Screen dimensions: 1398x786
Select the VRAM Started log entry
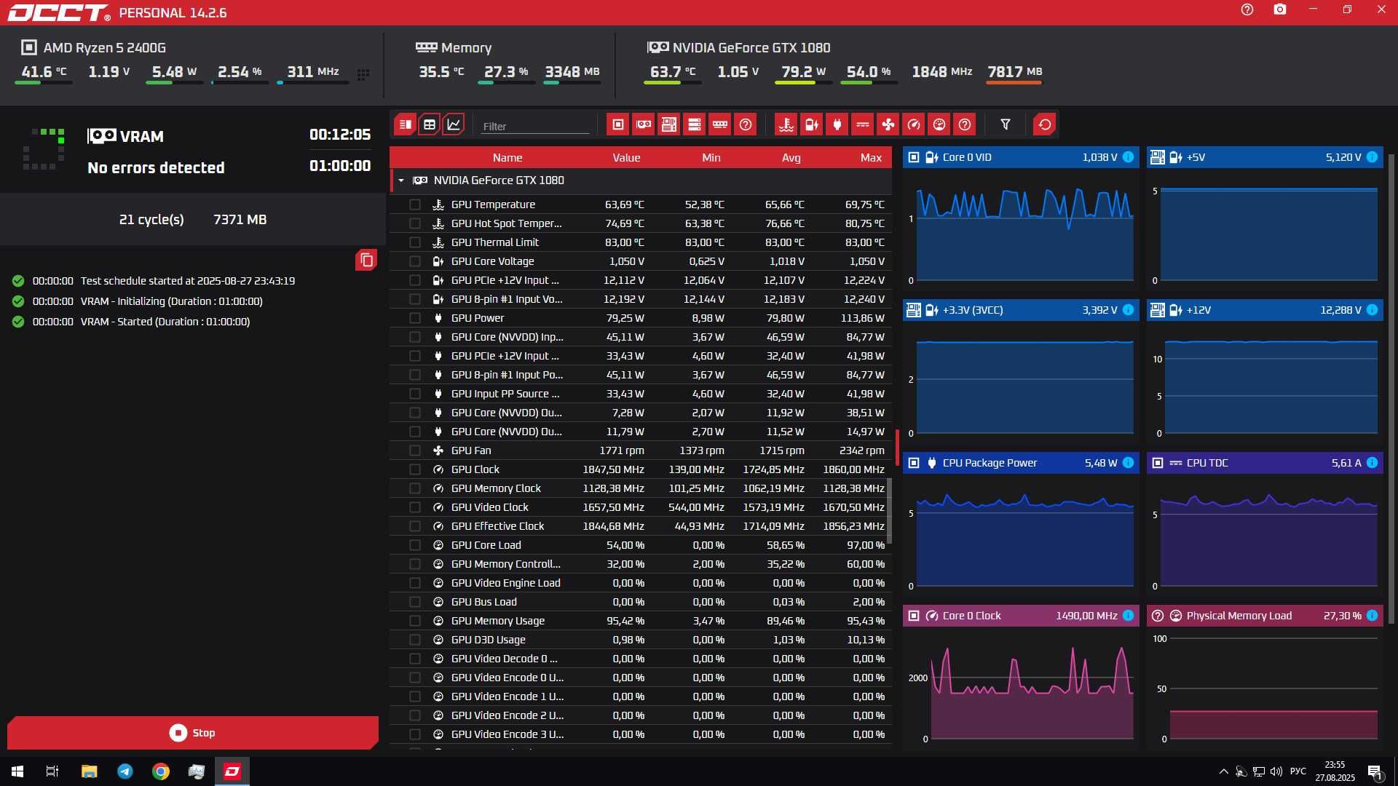(x=165, y=322)
